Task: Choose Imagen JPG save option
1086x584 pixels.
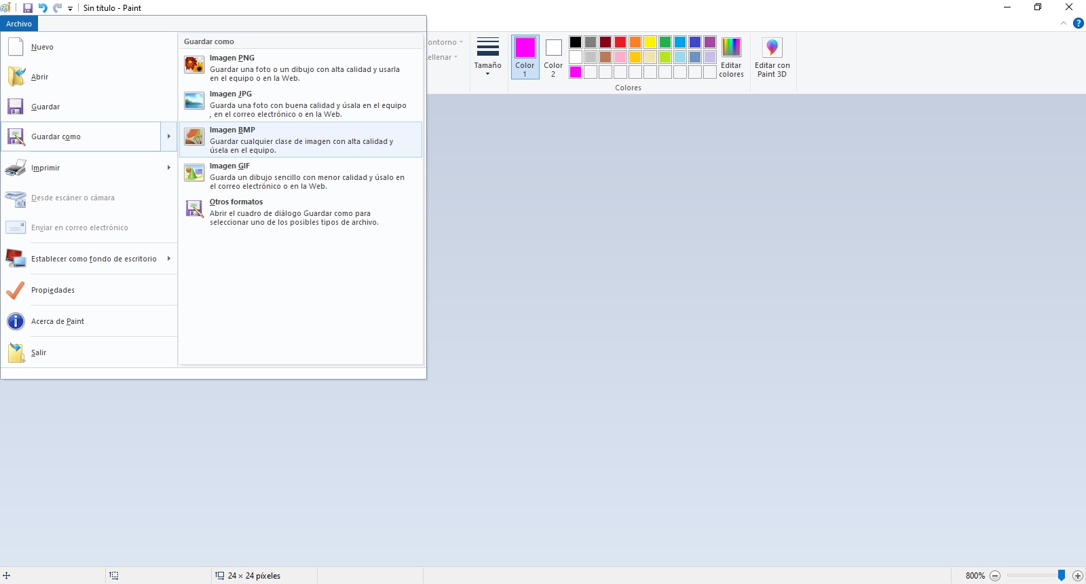Action: pyautogui.click(x=301, y=103)
